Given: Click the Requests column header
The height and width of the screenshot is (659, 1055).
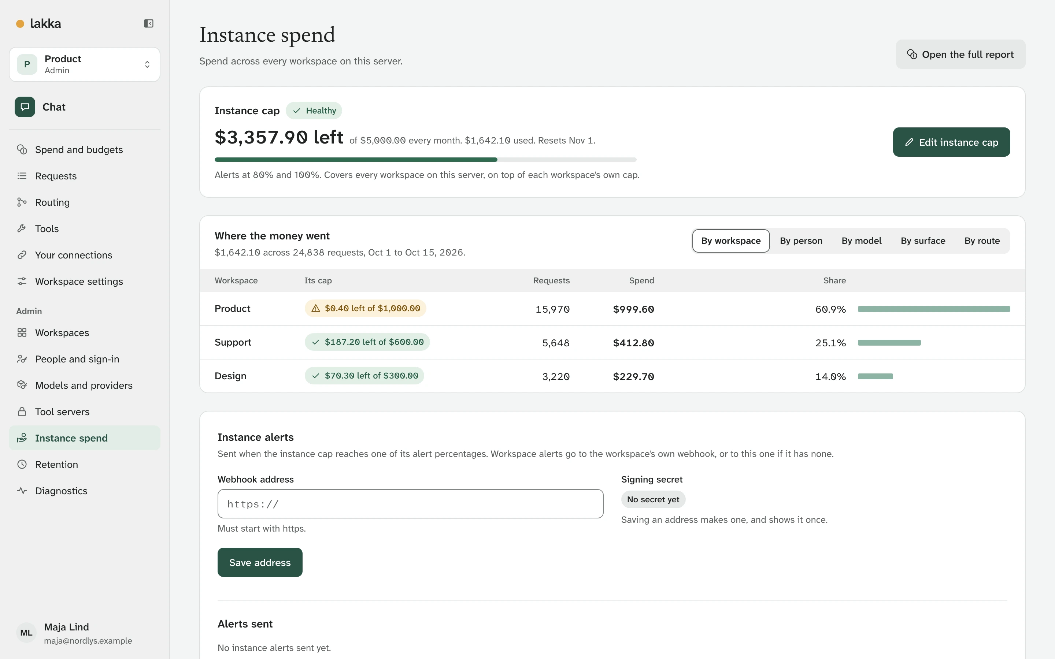Looking at the screenshot, I should pyautogui.click(x=551, y=281).
